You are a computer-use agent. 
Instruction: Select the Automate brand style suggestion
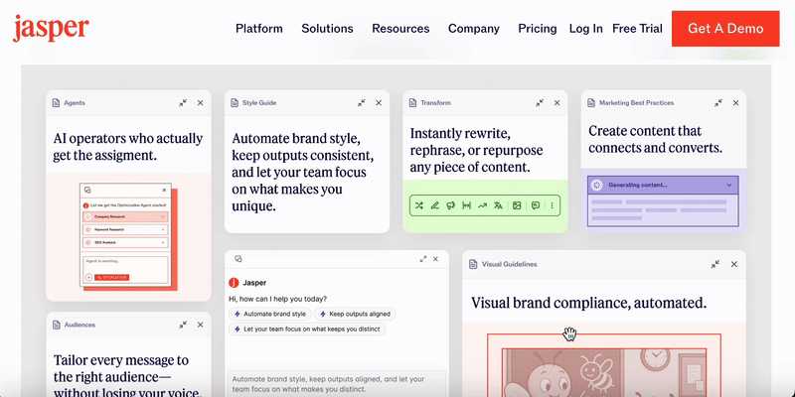[269, 314]
